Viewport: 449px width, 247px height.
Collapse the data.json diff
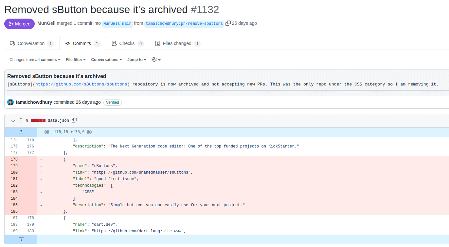[x=13, y=121]
